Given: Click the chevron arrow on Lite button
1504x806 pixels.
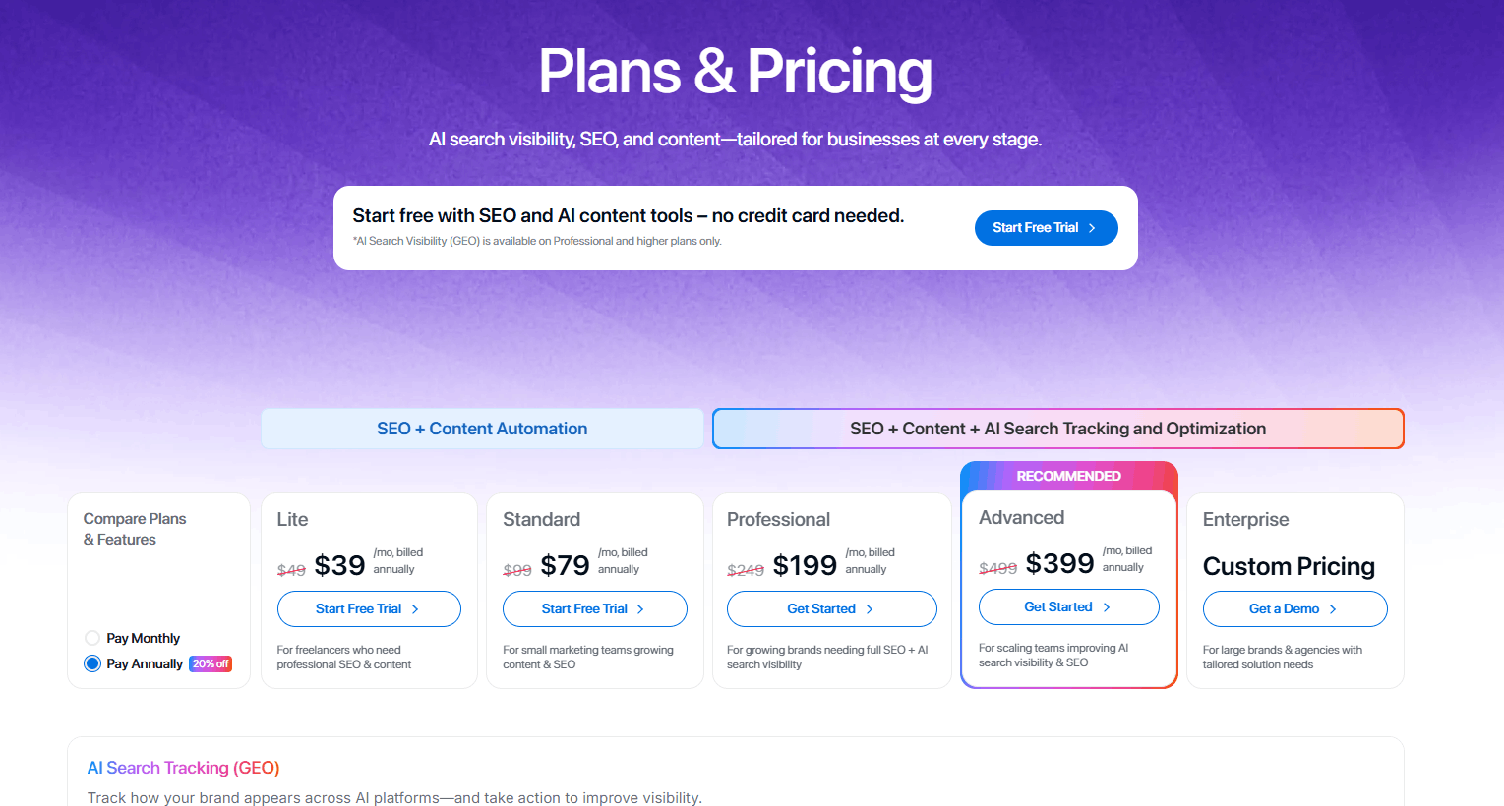Looking at the screenshot, I should point(415,609).
